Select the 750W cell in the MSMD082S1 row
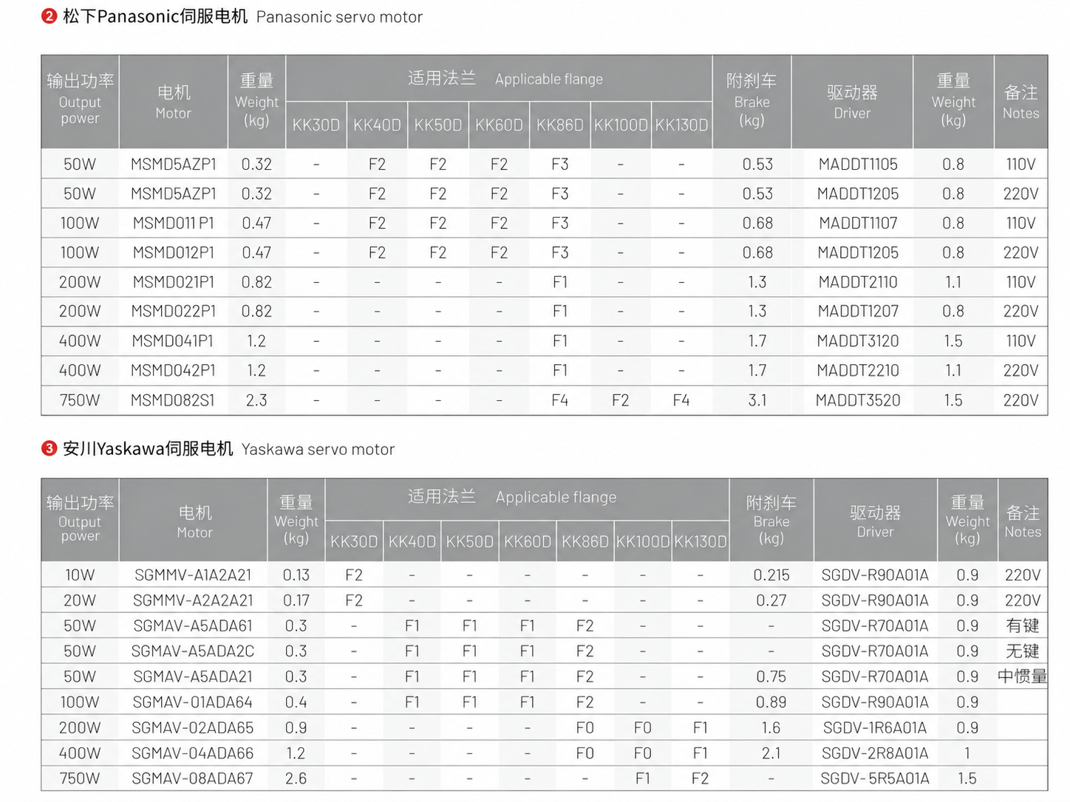This screenshot has width=1070, height=802. tap(80, 400)
